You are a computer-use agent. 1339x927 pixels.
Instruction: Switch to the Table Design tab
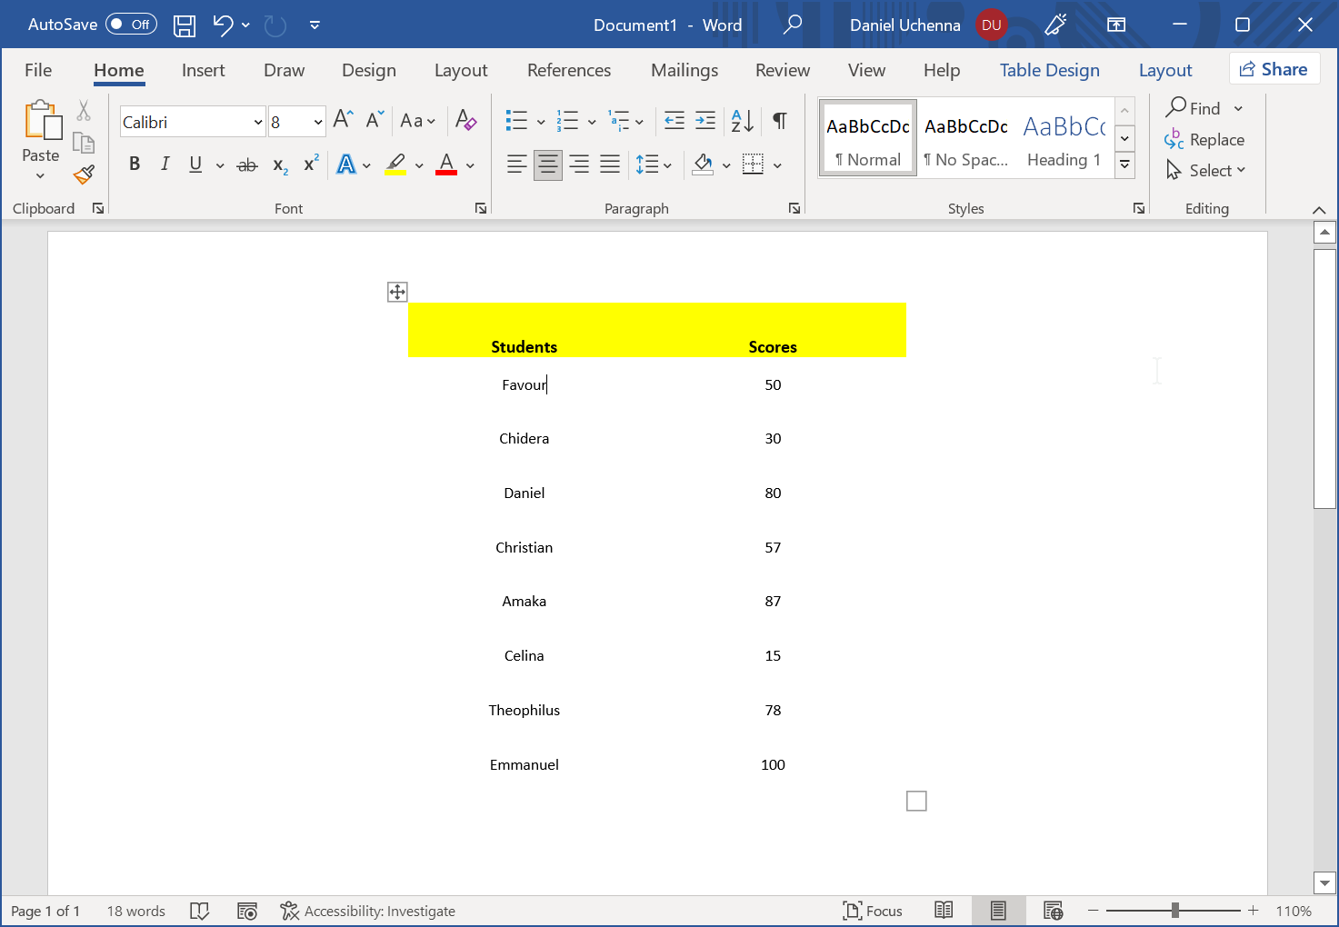[1049, 70]
